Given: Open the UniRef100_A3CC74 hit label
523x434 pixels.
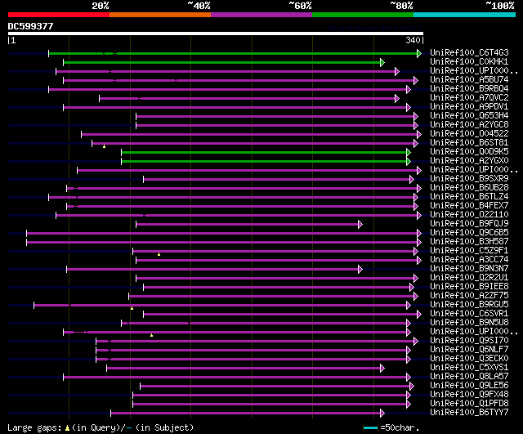Looking at the screenshot, I should click(x=469, y=260).
